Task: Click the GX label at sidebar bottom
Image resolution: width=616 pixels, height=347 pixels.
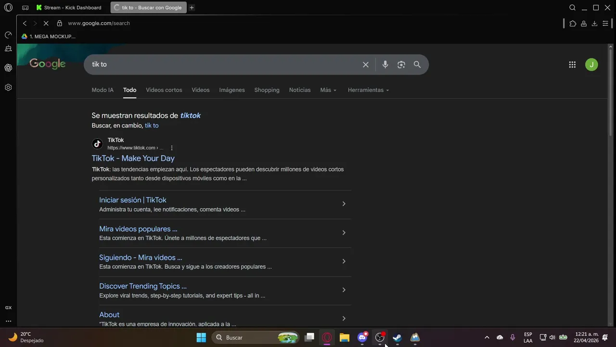Action: pyautogui.click(x=8, y=307)
